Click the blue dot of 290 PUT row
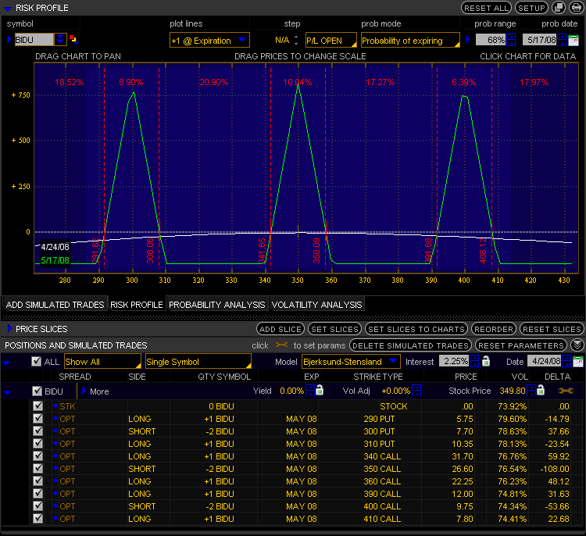 55,418
